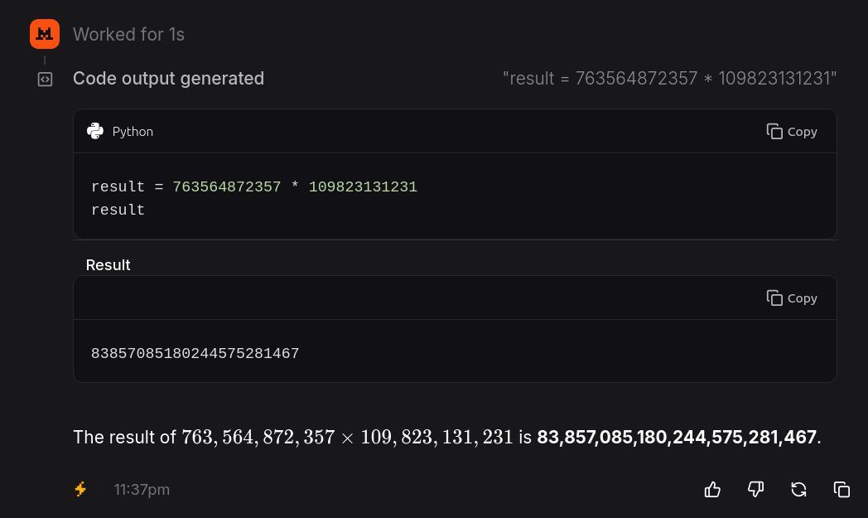The height and width of the screenshot is (518, 868).
Task: Click the code line 'result = 763564872357 * 109823131231'
Action: pyautogui.click(x=253, y=187)
